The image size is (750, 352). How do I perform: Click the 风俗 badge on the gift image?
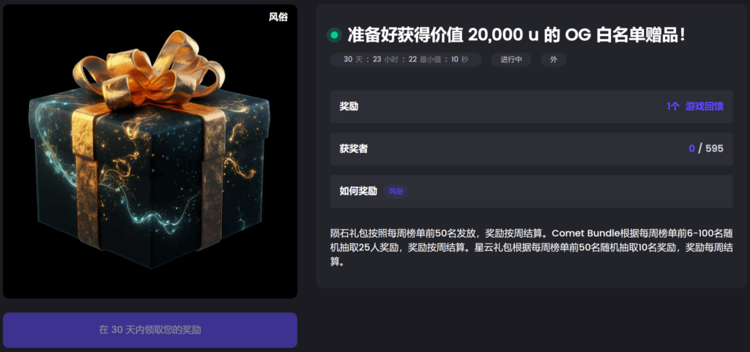(x=278, y=17)
